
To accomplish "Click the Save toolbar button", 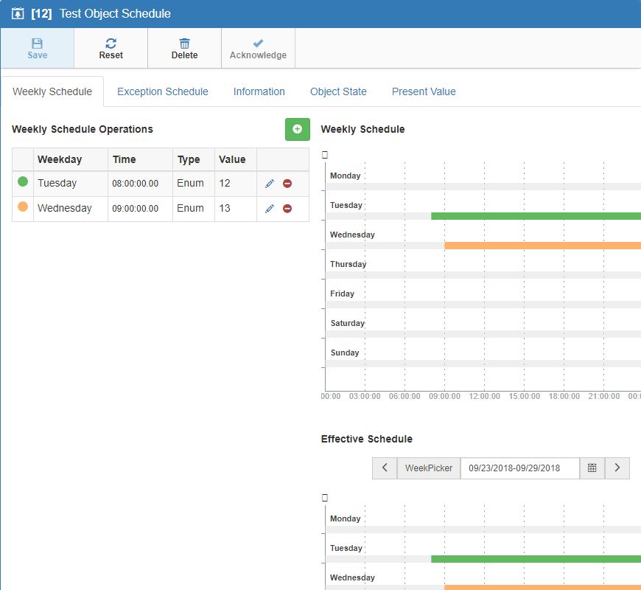I will [x=37, y=49].
